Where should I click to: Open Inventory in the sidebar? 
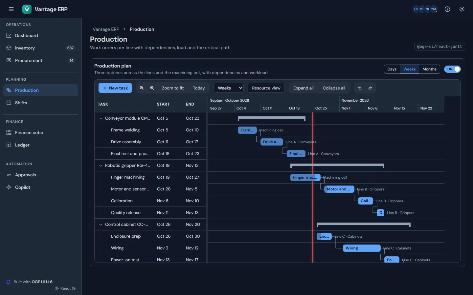tap(41, 48)
